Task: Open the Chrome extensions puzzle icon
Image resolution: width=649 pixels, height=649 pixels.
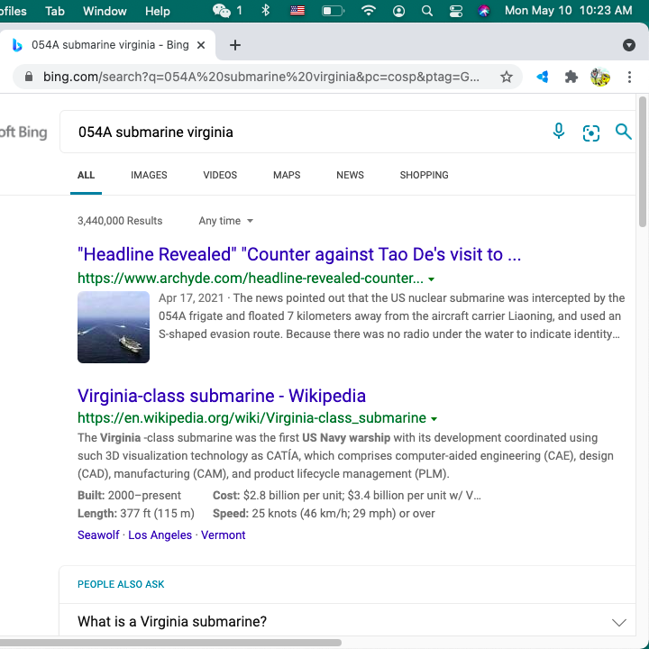Action: coord(571,78)
